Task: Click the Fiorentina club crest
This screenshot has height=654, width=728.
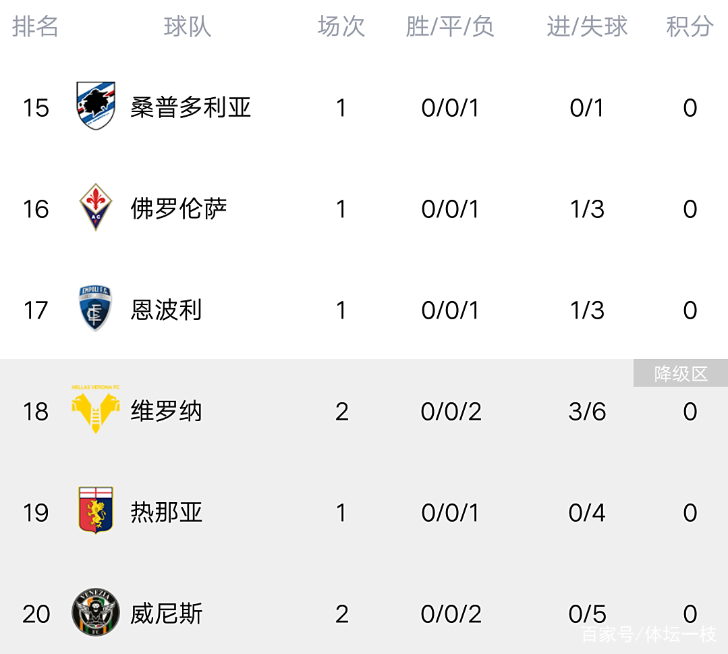Action: tap(96, 207)
